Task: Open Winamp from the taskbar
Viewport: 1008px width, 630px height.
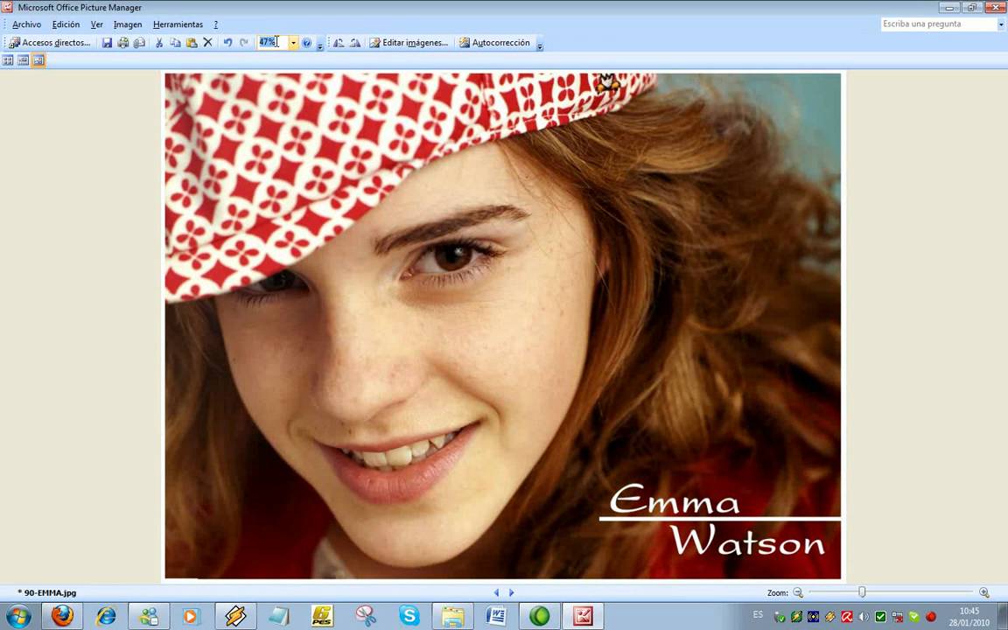Action: (x=235, y=617)
